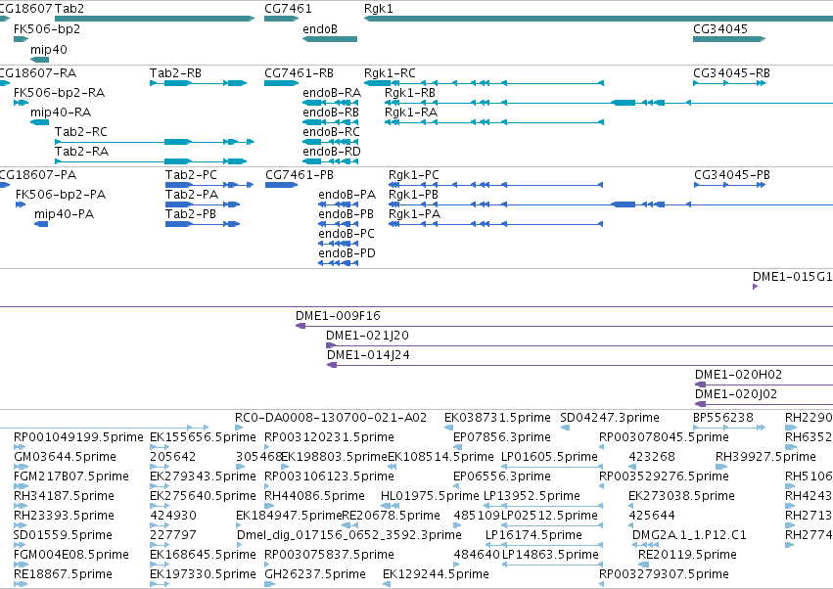Screen dimensions: 833x589
Task: Click transcript Tab2-RB label
Action: (175, 72)
